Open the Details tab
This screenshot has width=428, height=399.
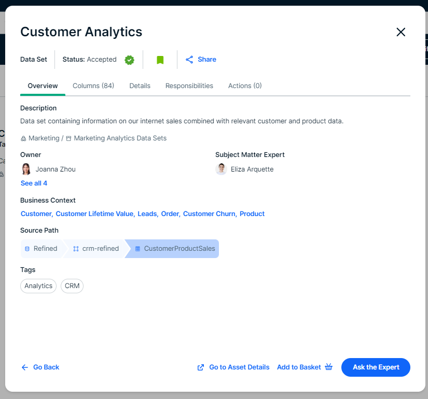(140, 86)
